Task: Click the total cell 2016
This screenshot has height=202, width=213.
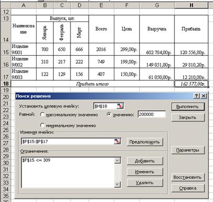Action: coord(101,50)
